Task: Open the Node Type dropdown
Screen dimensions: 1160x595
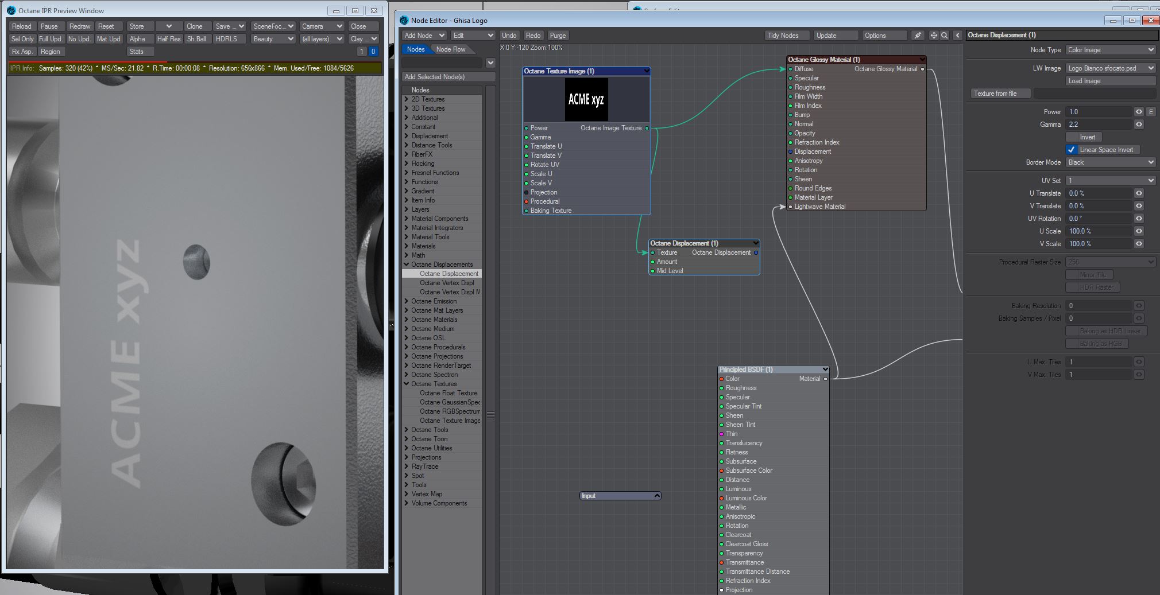Action: click(x=1111, y=50)
